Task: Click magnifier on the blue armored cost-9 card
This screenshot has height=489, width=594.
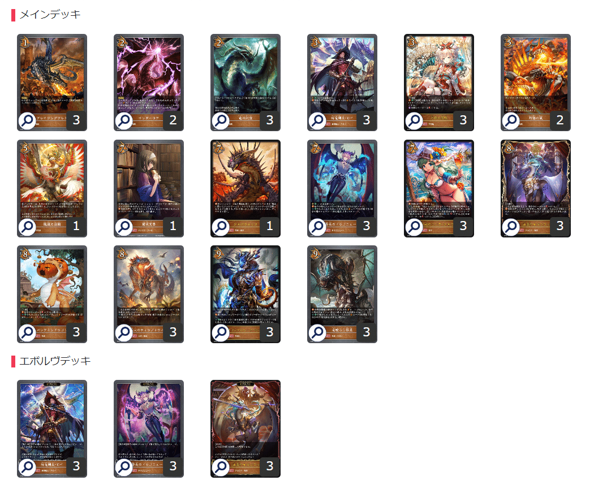Action: [221, 332]
